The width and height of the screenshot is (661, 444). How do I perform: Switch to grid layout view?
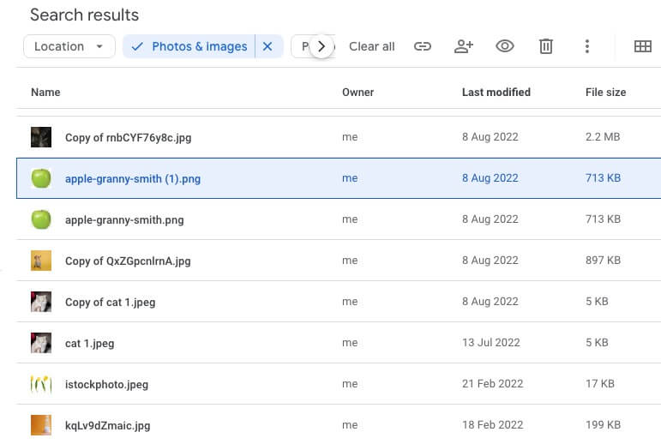click(642, 46)
